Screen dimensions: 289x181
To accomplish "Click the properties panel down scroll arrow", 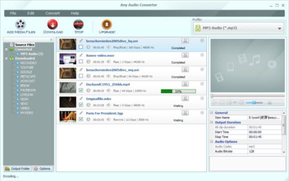I will [x=284, y=152].
